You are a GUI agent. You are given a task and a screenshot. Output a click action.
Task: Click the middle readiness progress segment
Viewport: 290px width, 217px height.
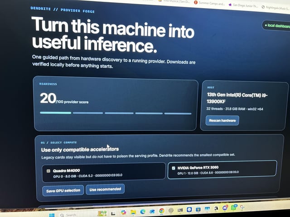point(119,113)
